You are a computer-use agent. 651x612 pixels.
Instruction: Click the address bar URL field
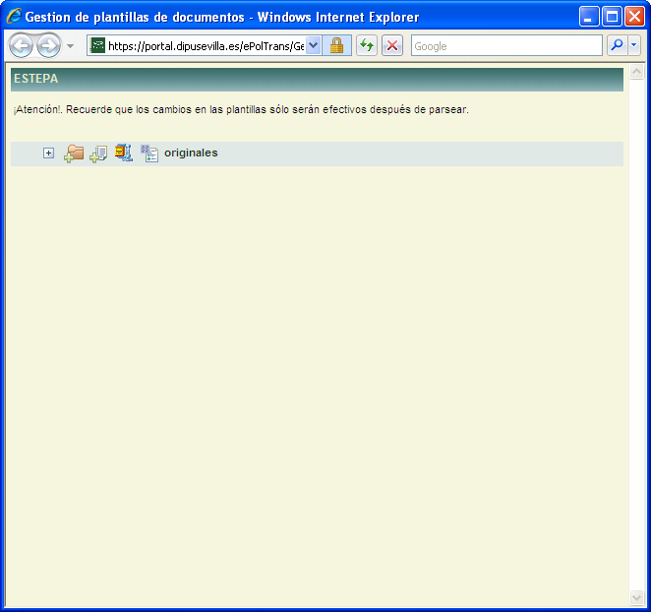pos(205,46)
